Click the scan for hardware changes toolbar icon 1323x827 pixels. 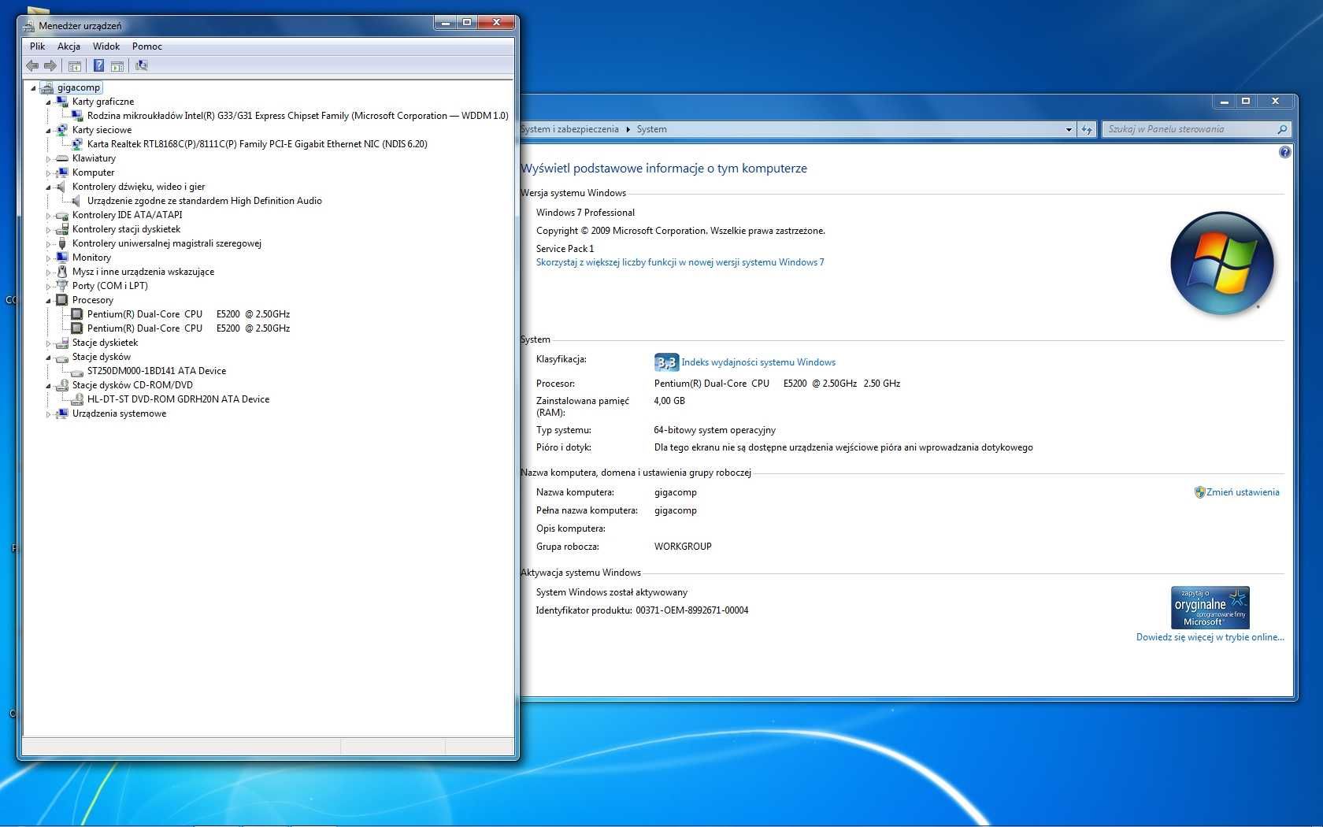coord(142,66)
